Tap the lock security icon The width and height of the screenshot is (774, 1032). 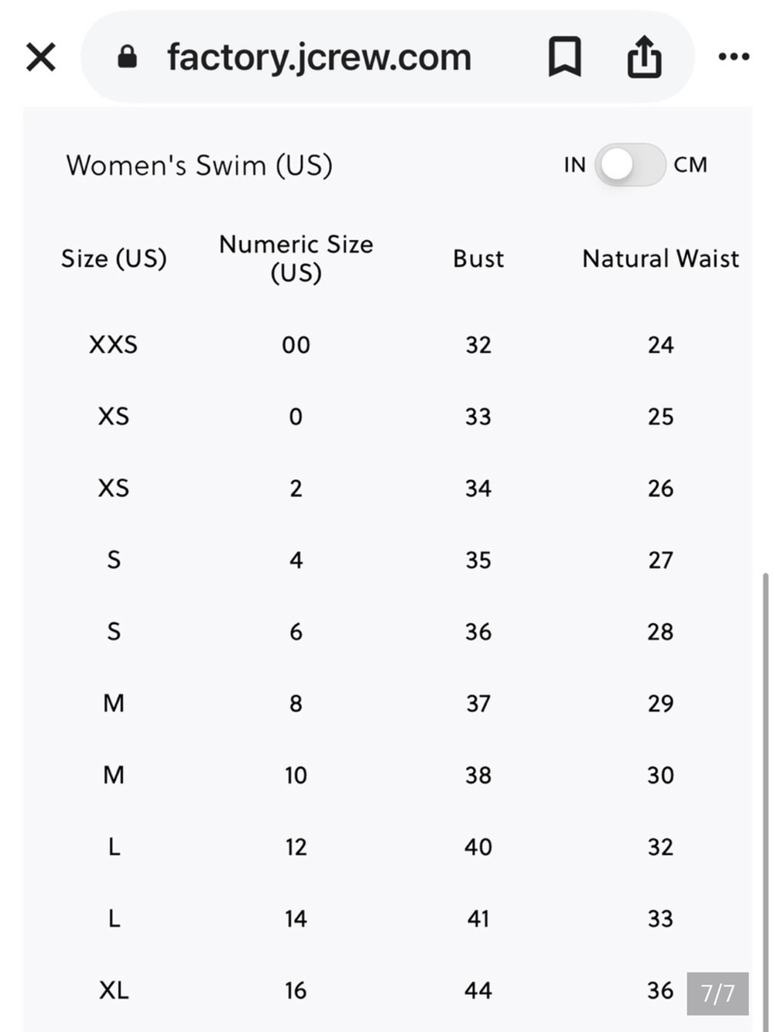pos(127,57)
